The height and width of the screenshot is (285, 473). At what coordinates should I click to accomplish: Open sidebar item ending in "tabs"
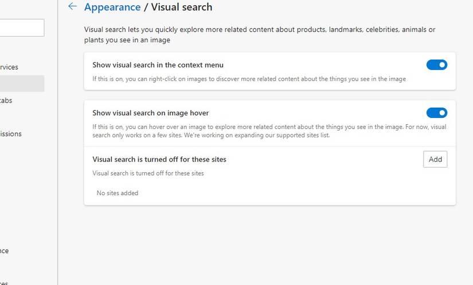[6, 100]
